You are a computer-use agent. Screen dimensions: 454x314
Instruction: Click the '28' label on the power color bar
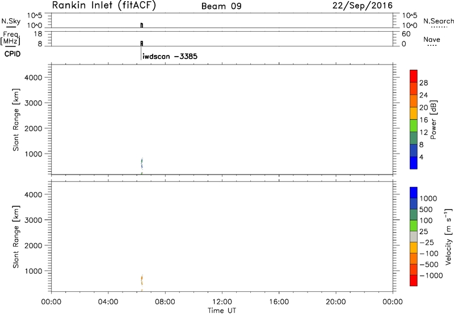pyautogui.click(x=423, y=83)
